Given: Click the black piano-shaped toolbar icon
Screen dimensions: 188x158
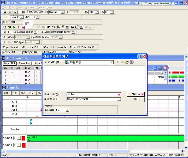Looking at the screenshot, I should point(49,27).
